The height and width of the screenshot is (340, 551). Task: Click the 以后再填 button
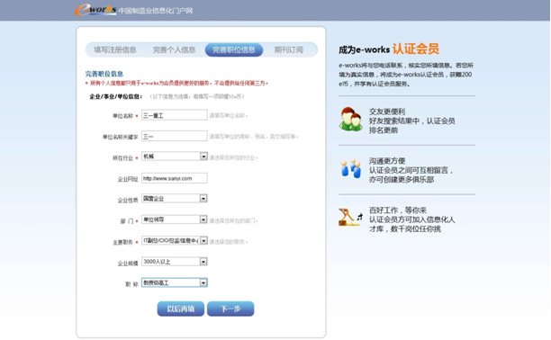point(181,309)
